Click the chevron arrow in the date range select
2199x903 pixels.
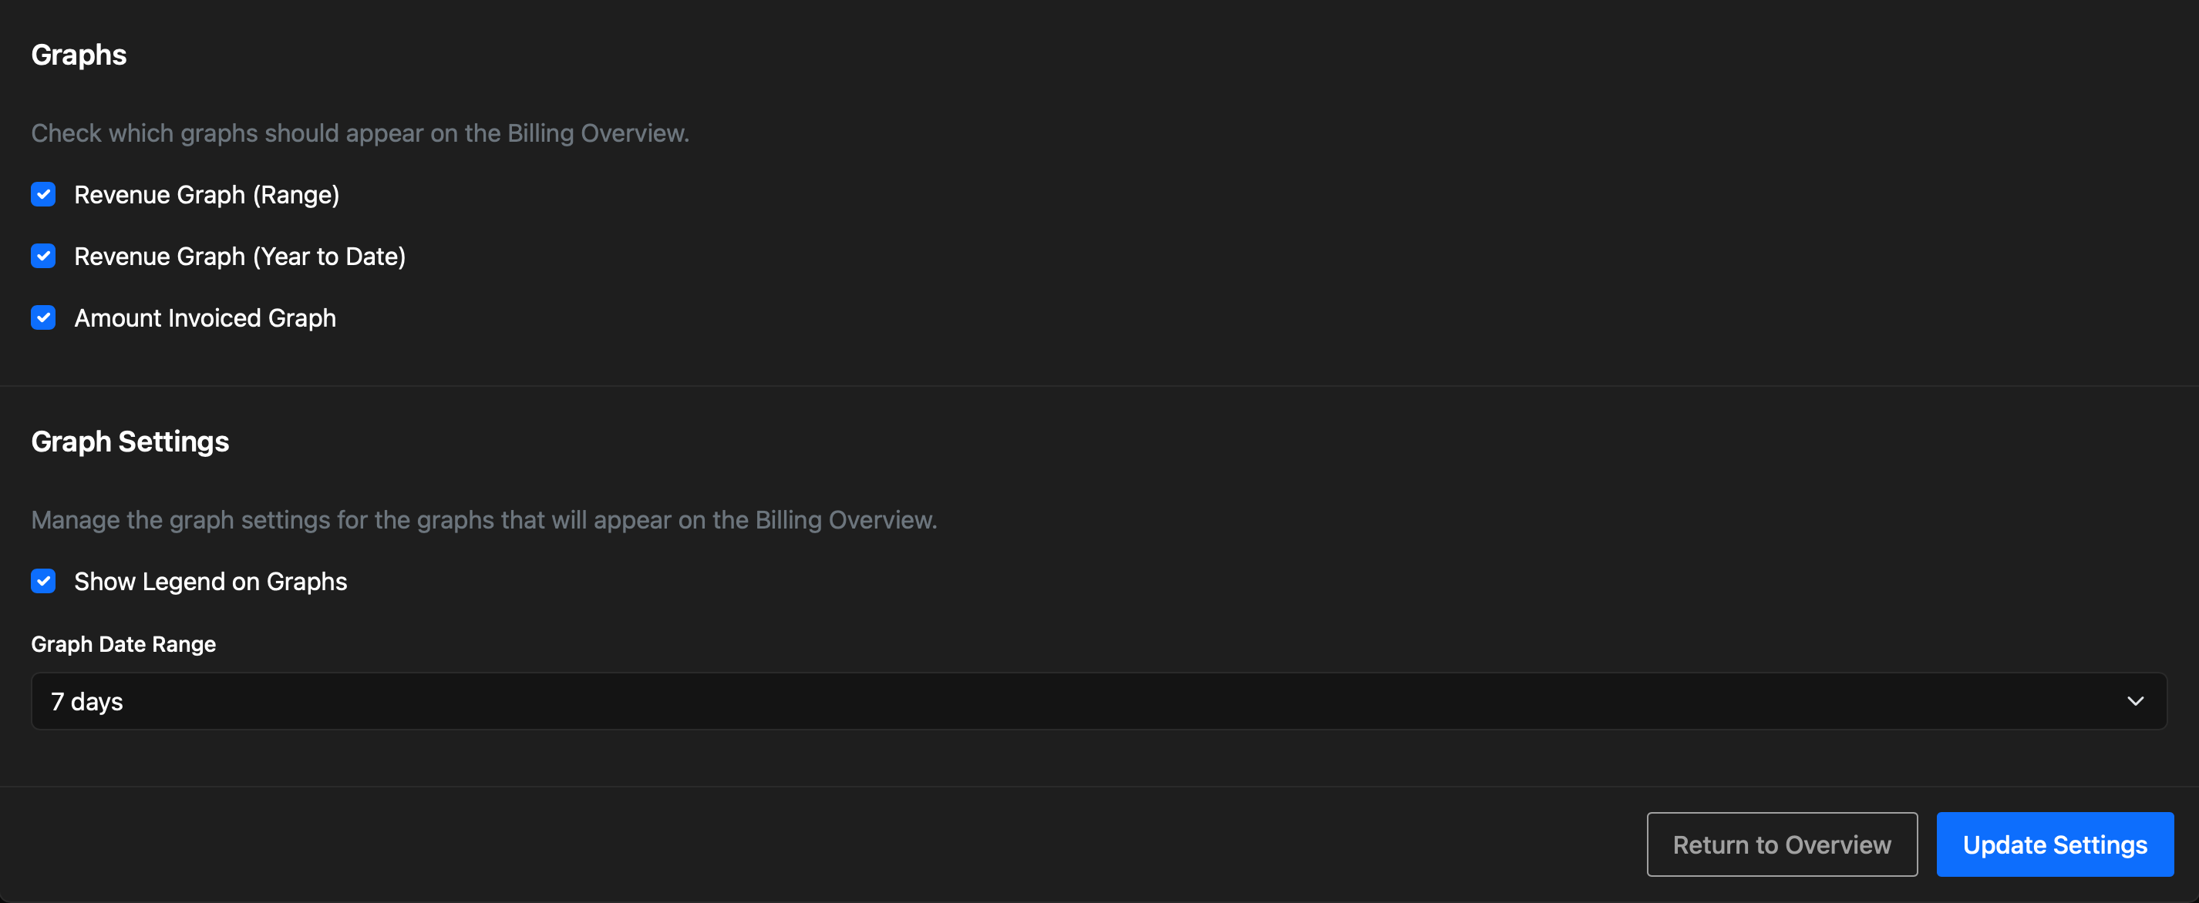[x=2135, y=701]
